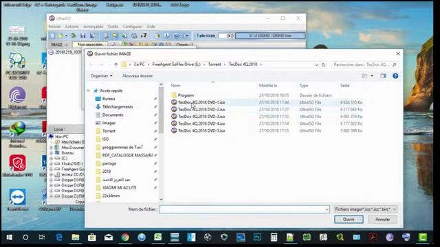
Task: Click blue help icon in file dialog
Action: pos(395,76)
